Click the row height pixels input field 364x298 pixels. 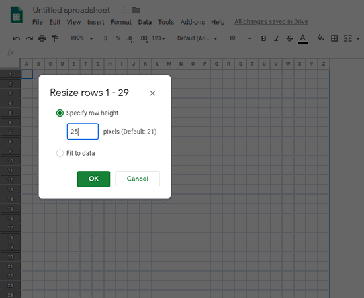83,132
